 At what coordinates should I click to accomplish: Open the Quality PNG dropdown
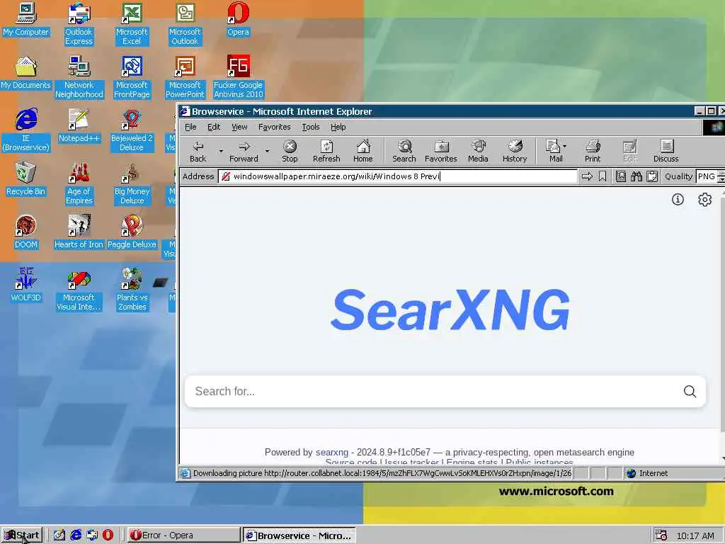[720, 176]
